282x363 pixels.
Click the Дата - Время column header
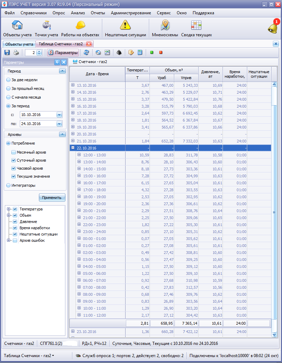tap(97, 74)
